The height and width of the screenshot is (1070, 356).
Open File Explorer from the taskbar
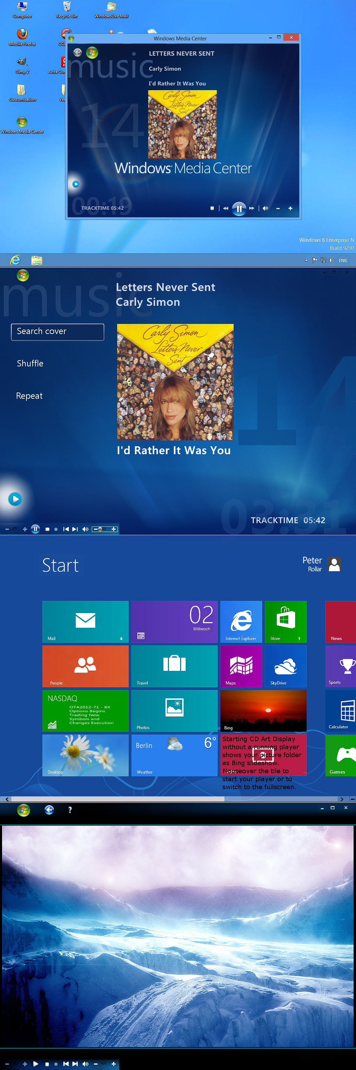point(37,260)
